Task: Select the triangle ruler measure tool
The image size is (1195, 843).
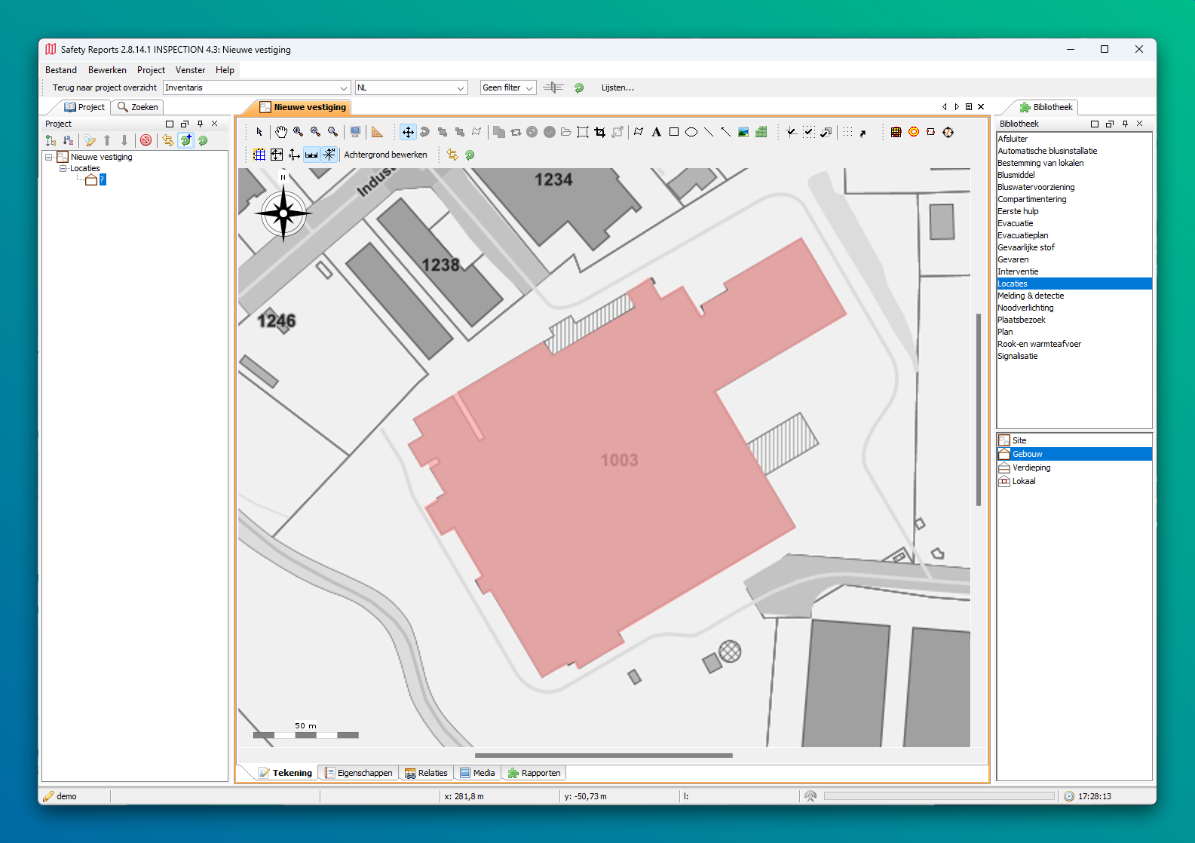Action: pyautogui.click(x=377, y=132)
